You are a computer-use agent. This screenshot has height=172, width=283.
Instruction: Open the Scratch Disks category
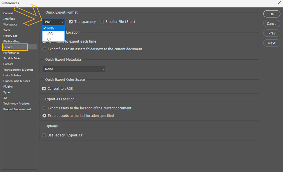click(12, 58)
